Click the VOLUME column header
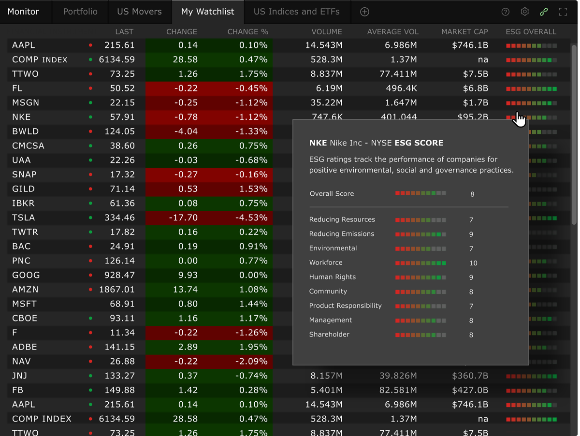 326,32
